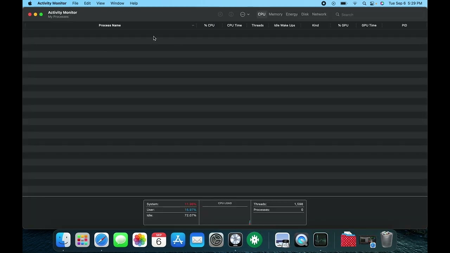Open QuickTime Player from the Dock
The width and height of the screenshot is (450, 253).
coord(301,240)
